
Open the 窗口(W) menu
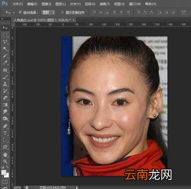coord(135,4)
